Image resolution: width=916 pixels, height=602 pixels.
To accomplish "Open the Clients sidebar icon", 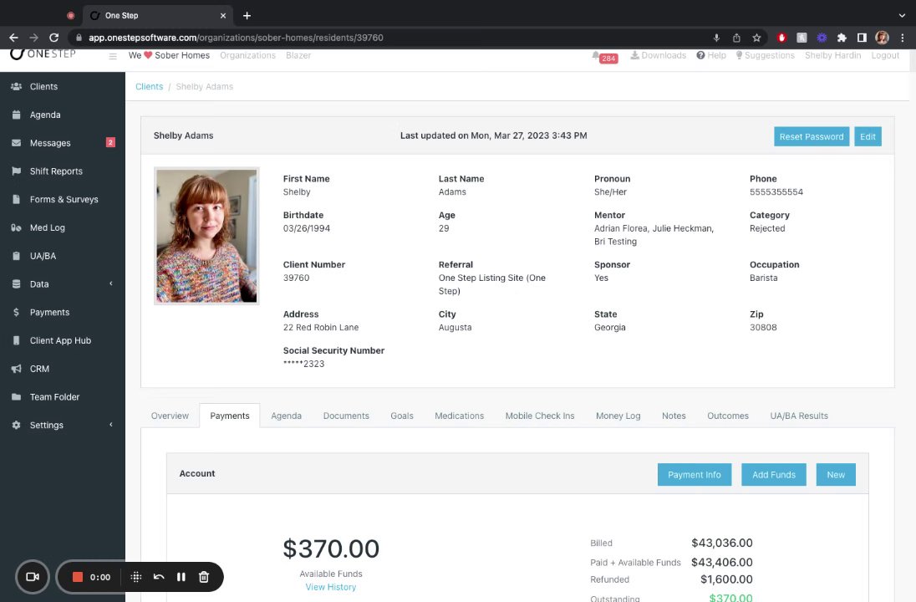I will (x=17, y=86).
